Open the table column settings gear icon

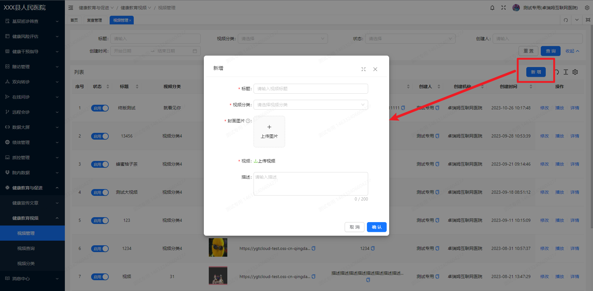coord(575,72)
